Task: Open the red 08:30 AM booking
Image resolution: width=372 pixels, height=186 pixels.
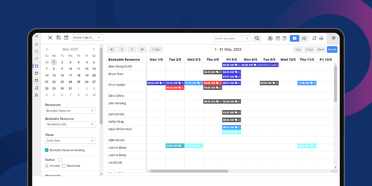Action: [x=175, y=88]
